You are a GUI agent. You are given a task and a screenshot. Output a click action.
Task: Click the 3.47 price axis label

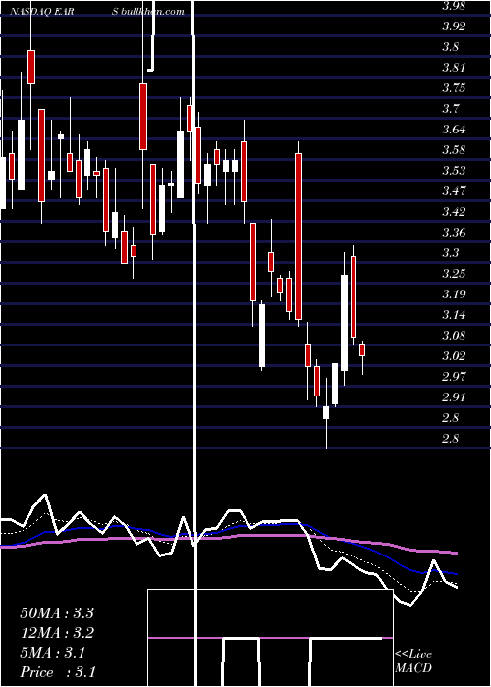(454, 191)
